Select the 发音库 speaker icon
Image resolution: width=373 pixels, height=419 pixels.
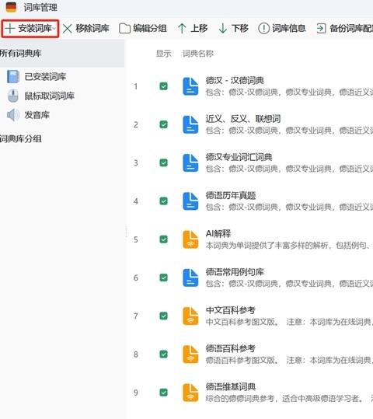(x=13, y=115)
